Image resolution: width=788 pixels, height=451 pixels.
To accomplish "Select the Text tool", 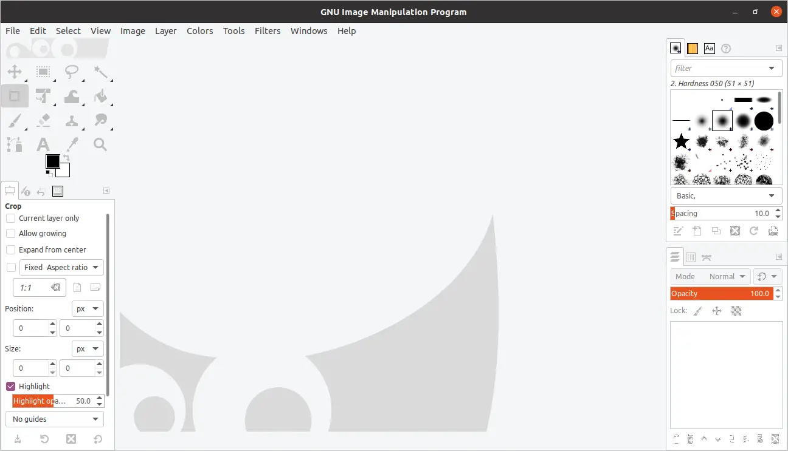I will coord(43,144).
